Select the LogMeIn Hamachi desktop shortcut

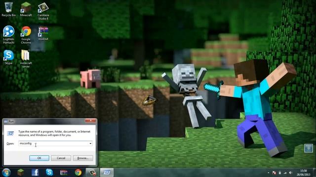click(x=8, y=35)
